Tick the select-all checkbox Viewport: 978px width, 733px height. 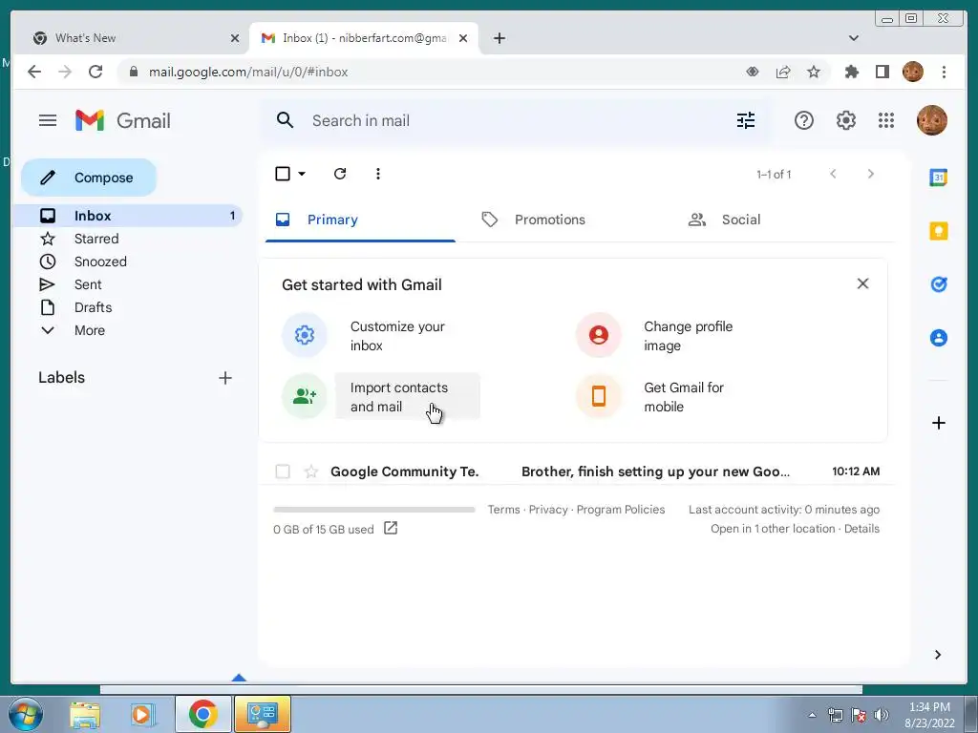point(283,174)
